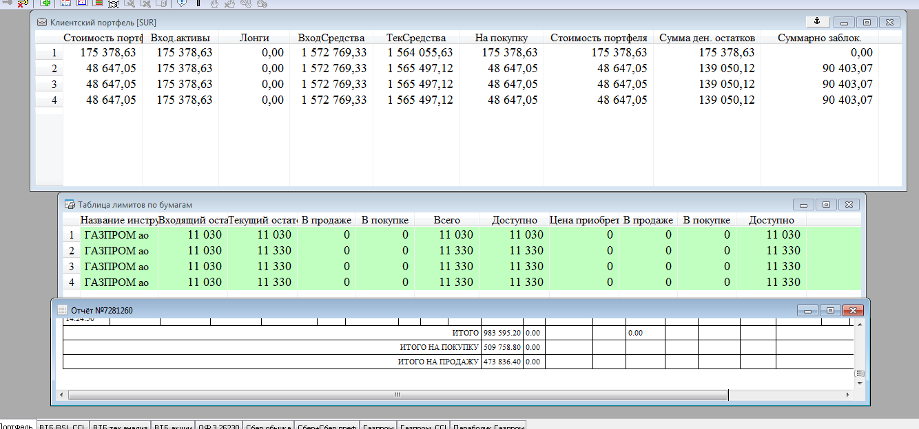The height and width of the screenshot is (429, 919).
Task: Close the Отчёт №7281260 report window
Action: (852, 311)
